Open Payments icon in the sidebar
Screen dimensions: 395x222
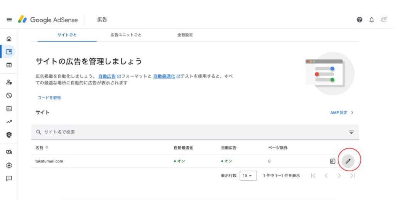tap(9, 152)
